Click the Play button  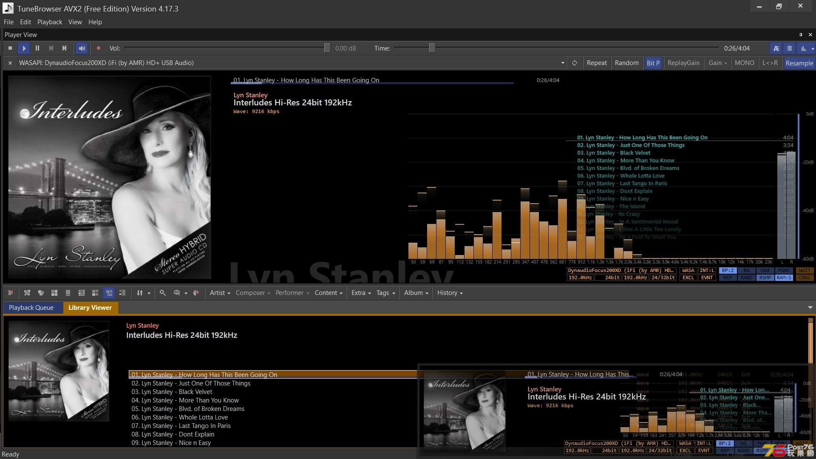pyautogui.click(x=24, y=48)
